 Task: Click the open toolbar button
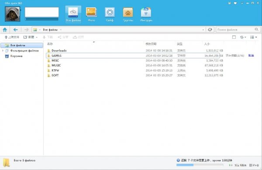click(x=78, y=37)
